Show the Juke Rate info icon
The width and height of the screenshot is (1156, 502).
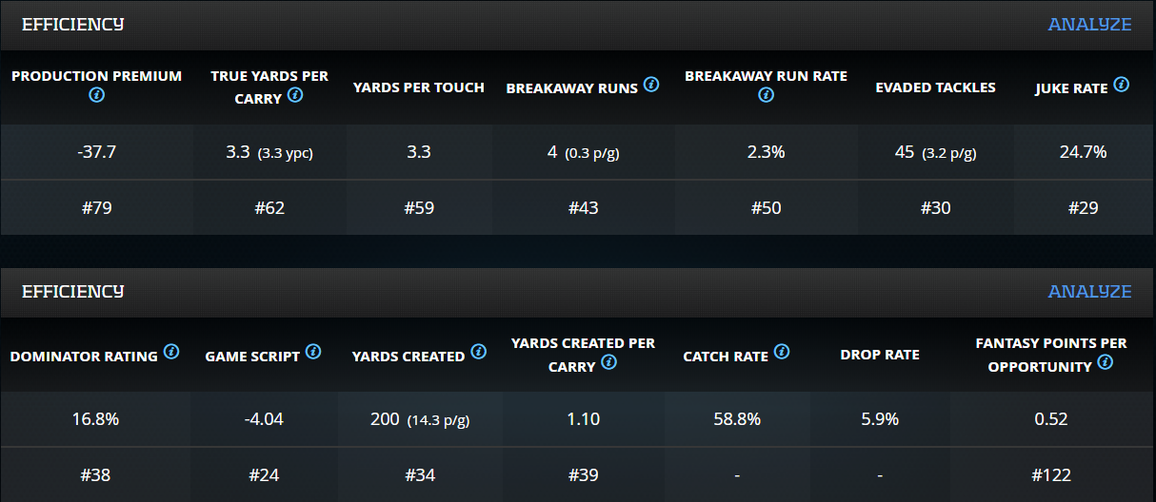pos(1121,85)
